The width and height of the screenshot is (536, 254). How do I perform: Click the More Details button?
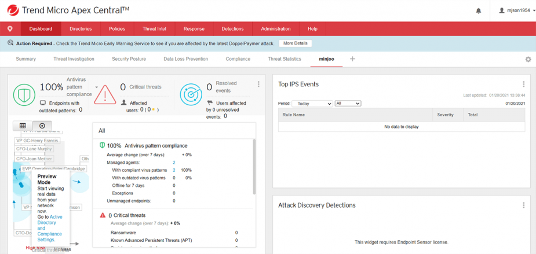point(296,43)
